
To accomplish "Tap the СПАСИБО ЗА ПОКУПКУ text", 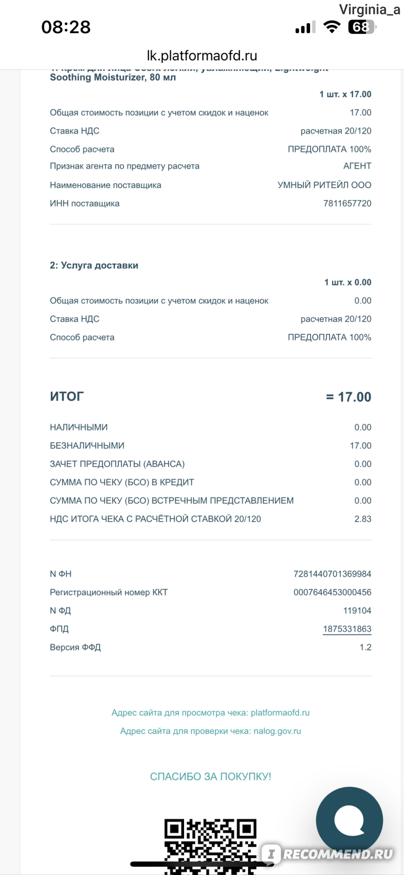I will pyautogui.click(x=210, y=777).
